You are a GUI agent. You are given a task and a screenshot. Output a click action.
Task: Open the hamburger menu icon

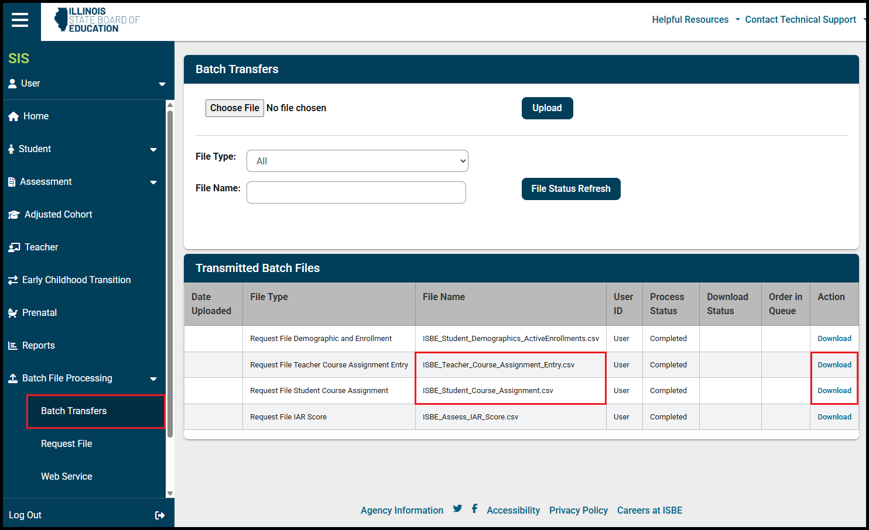(20, 20)
